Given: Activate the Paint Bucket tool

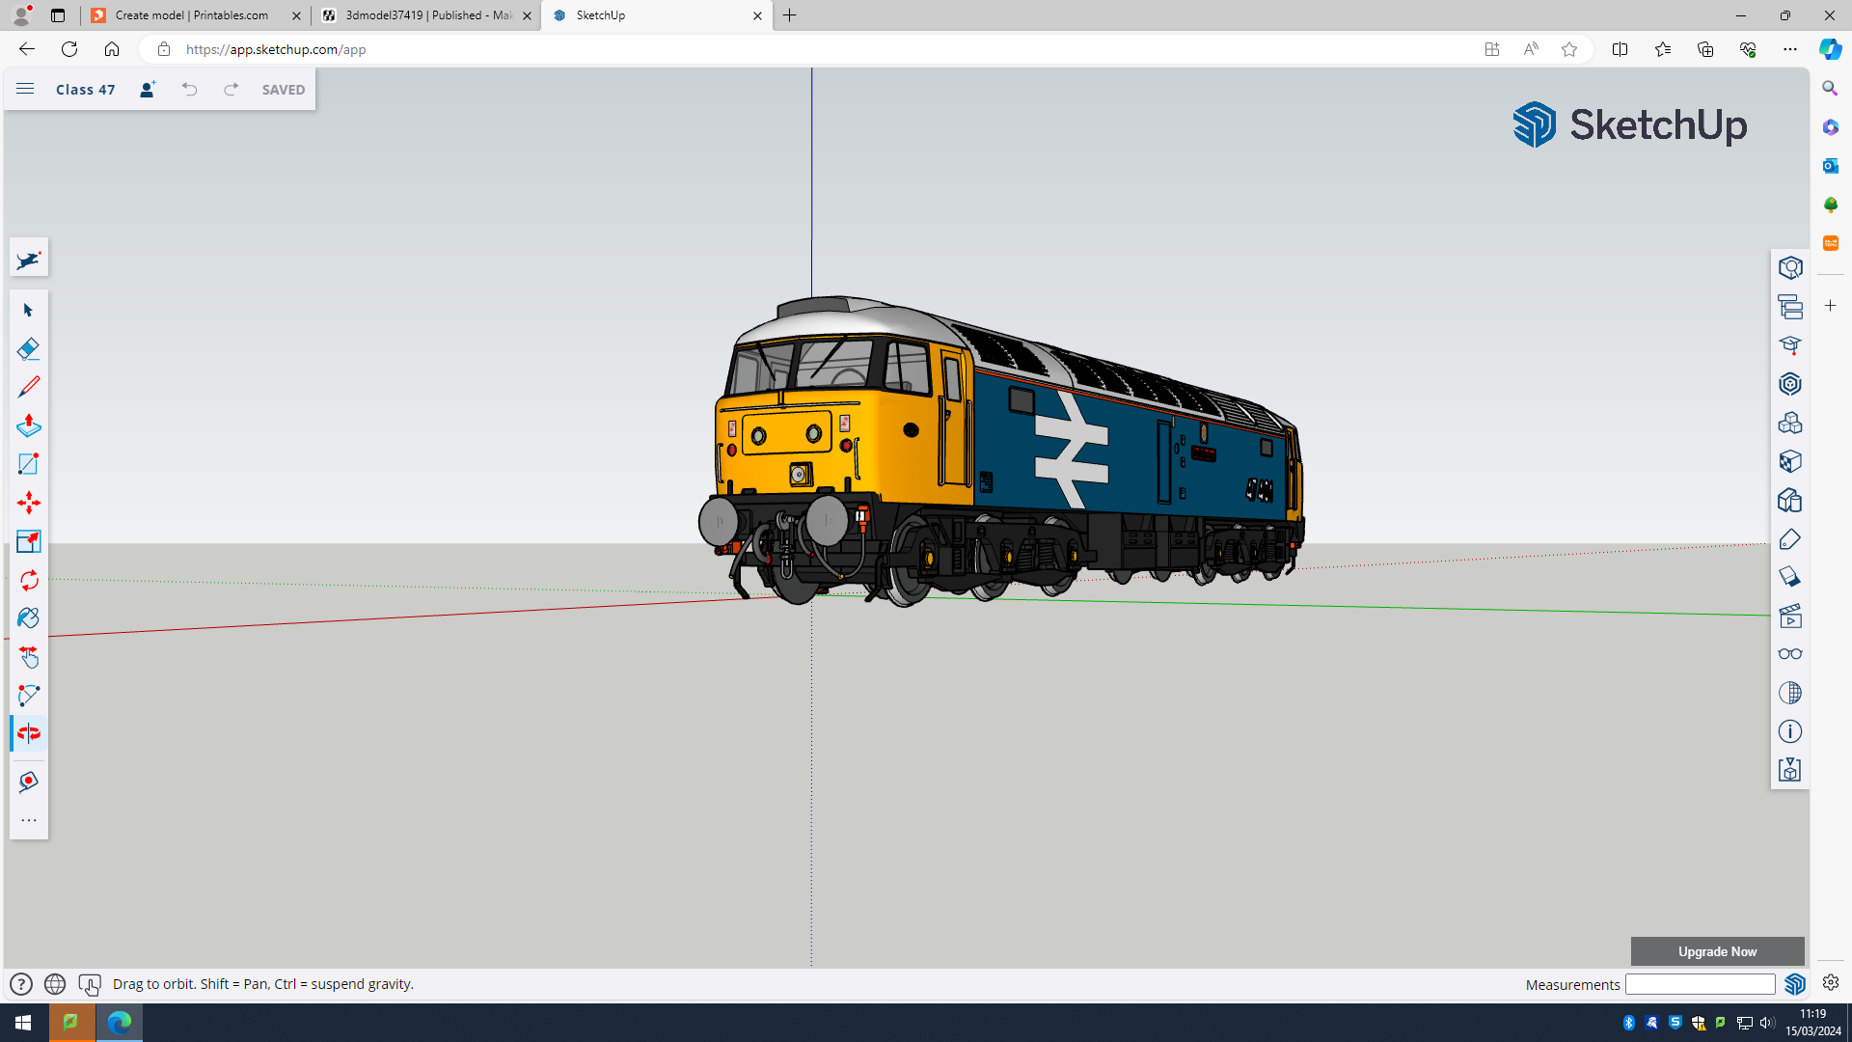Looking at the screenshot, I should (28, 617).
